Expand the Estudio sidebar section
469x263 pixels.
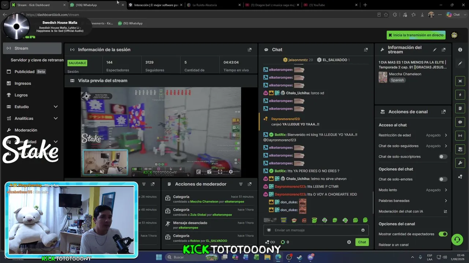click(32, 107)
